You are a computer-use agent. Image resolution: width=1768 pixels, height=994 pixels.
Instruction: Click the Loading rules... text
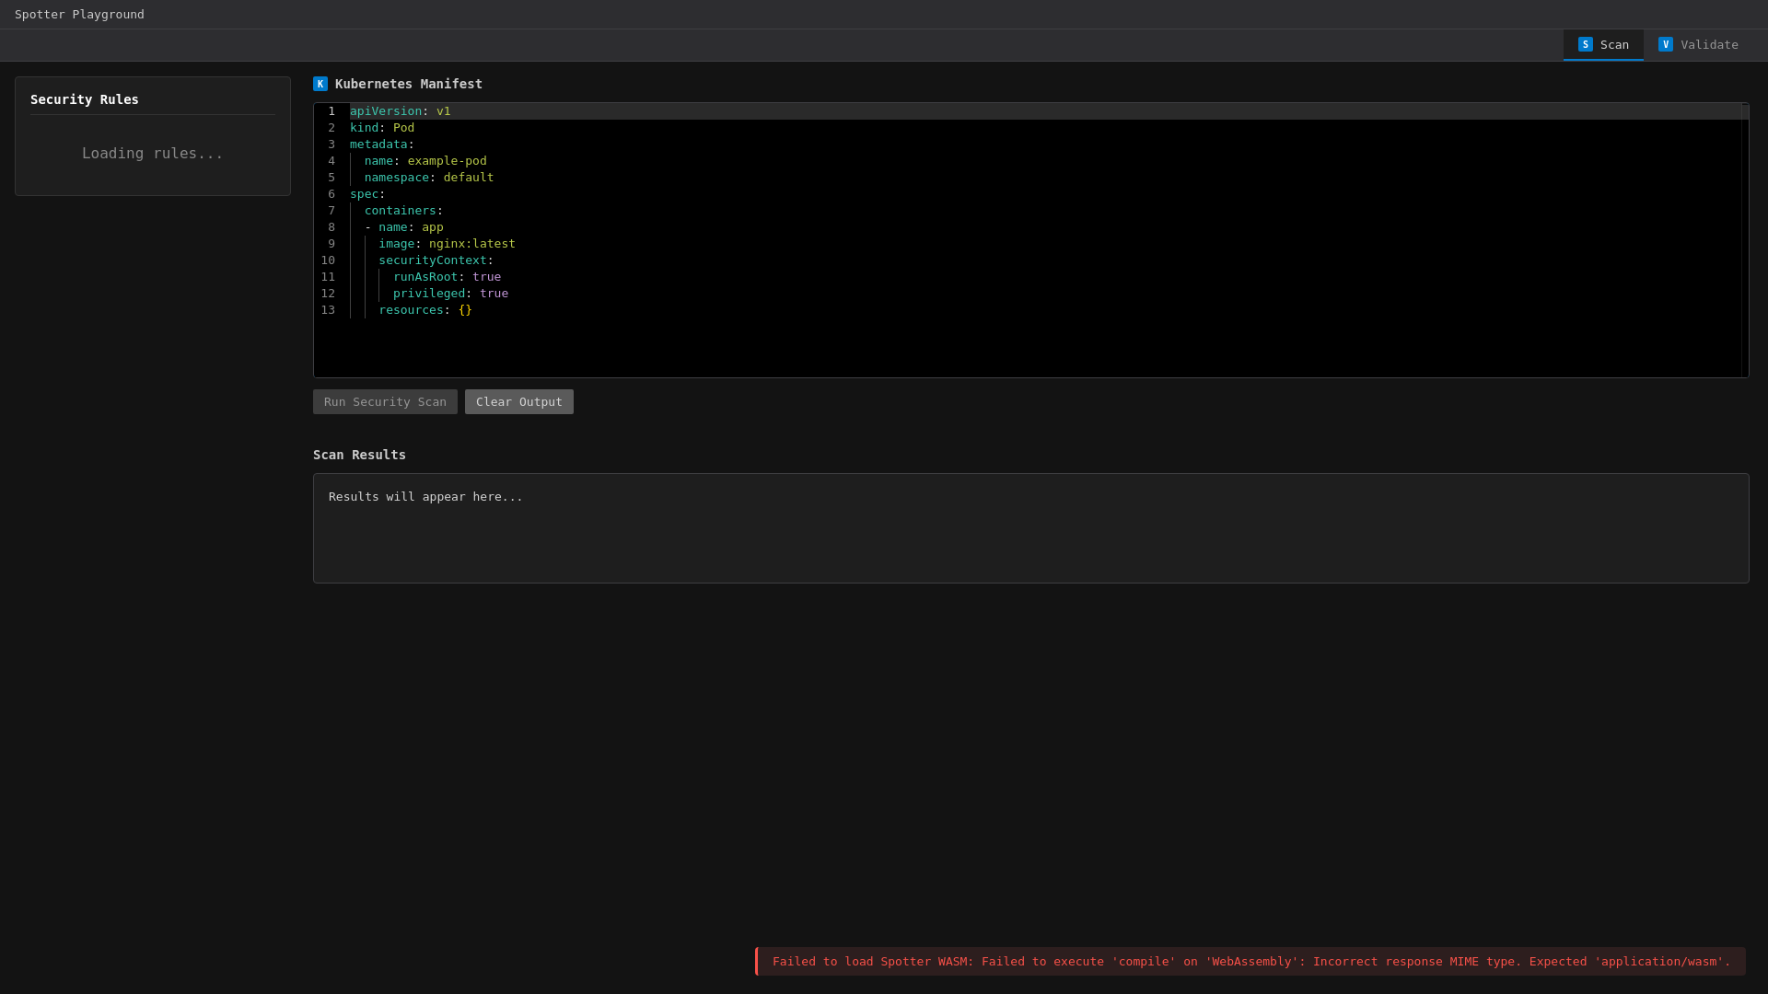[x=153, y=154]
